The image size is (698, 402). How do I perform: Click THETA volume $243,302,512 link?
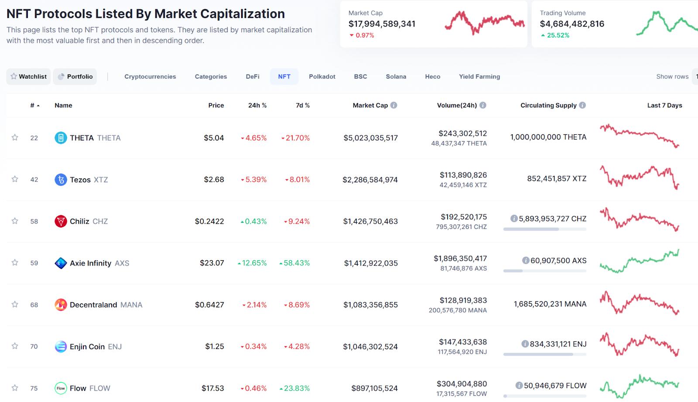coord(462,133)
